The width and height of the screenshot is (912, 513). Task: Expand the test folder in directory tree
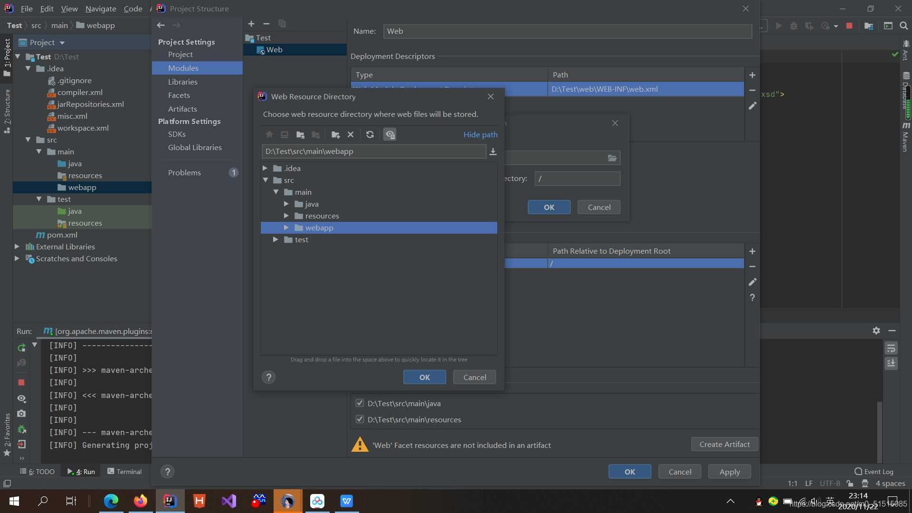[x=275, y=239]
